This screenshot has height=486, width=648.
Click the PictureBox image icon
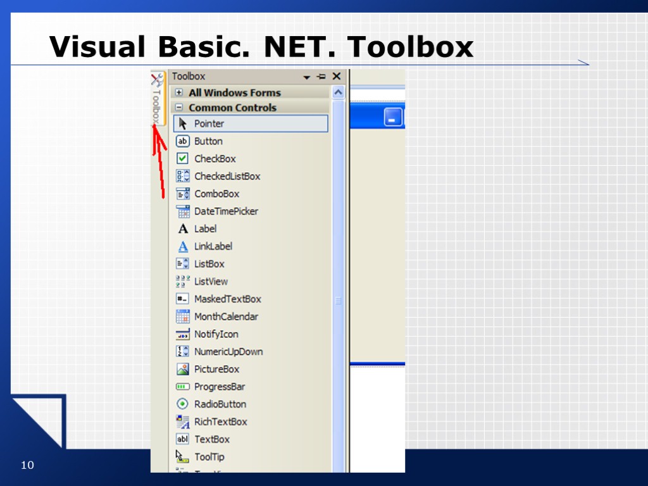(183, 369)
